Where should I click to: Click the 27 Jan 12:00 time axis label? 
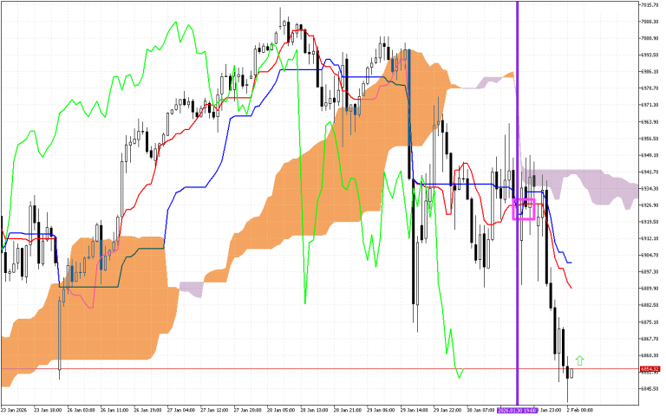214,411
